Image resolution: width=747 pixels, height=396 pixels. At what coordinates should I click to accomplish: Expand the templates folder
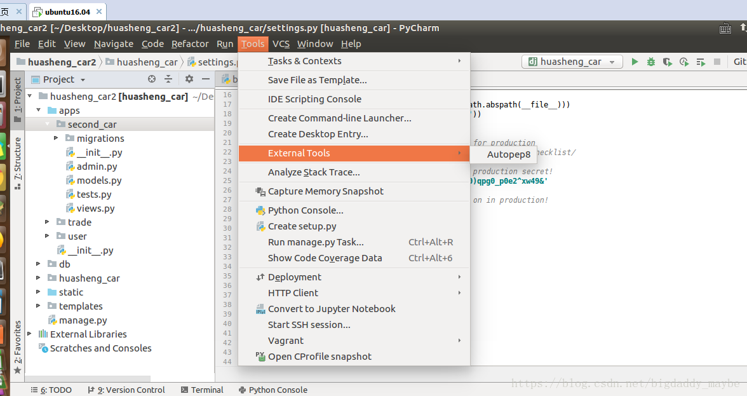pyautogui.click(x=38, y=306)
